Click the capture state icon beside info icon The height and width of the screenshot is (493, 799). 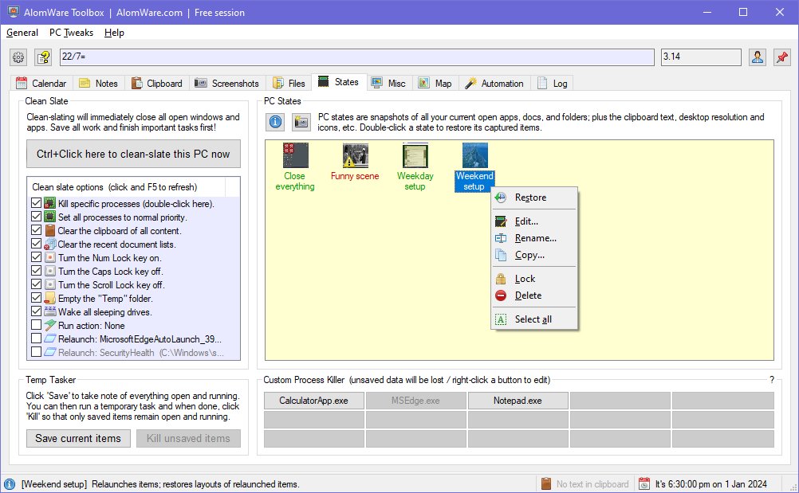(x=301, y=122)
